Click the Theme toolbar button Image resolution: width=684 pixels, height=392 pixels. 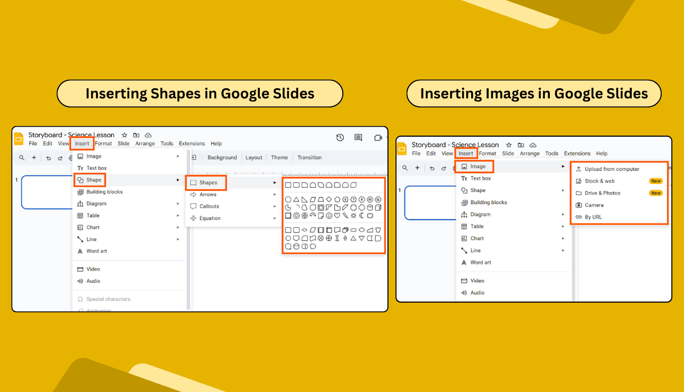[279, 157]
